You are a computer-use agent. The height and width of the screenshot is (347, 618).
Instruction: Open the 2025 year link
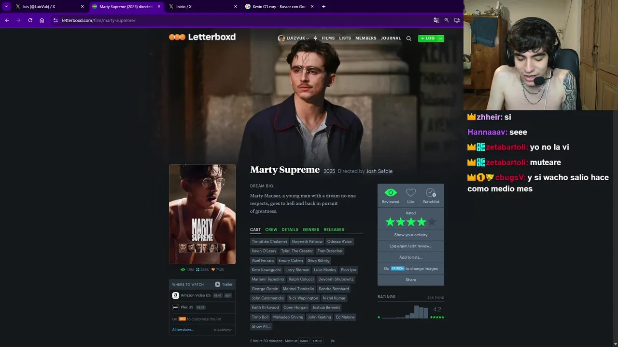tap(329, 171)
